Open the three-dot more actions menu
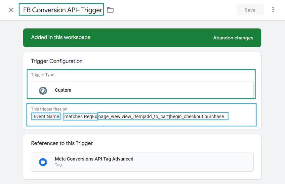The image size is (285, 184). pyautogui.click(x=273, y=10)
